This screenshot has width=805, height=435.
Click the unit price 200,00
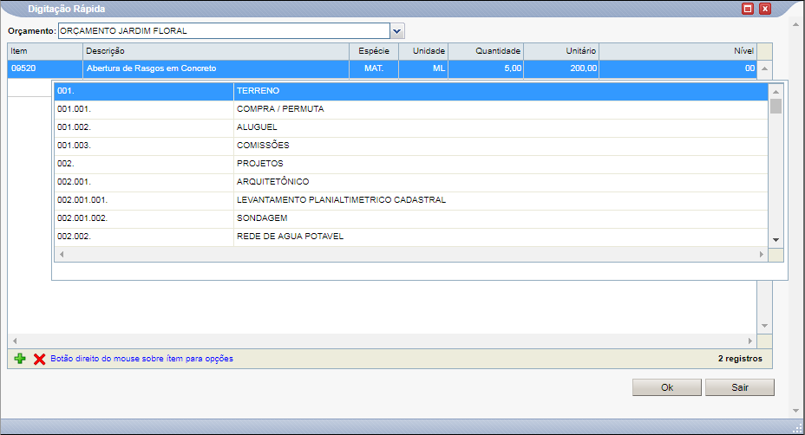click(x=584, y=68)
